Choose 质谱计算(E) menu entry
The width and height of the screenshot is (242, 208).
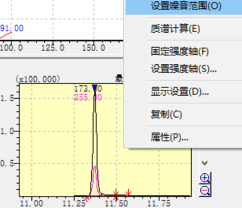click(x=175, y=29)
